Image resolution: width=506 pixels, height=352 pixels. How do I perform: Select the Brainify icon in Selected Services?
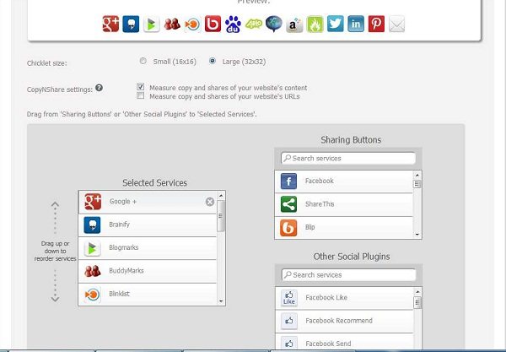[x=92, y=225]
